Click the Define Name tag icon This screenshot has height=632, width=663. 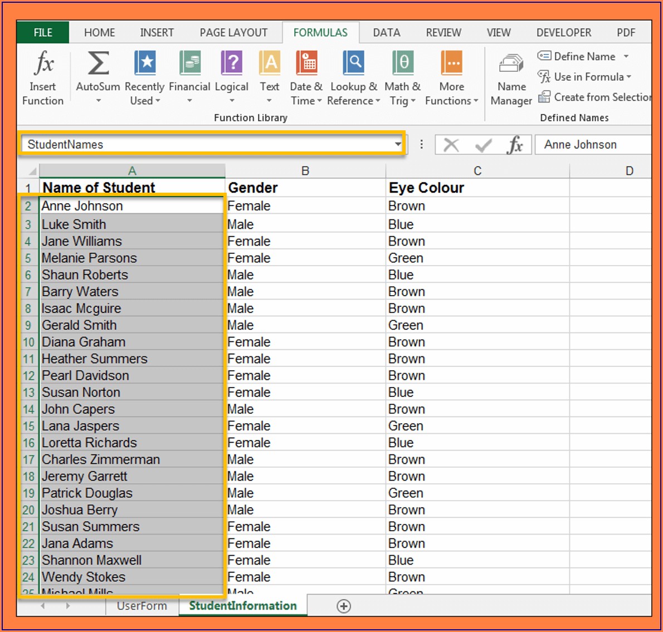[544, 55]
